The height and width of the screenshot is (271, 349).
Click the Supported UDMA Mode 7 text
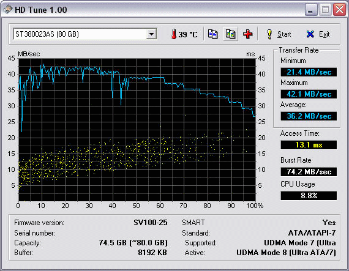[300, 243]
